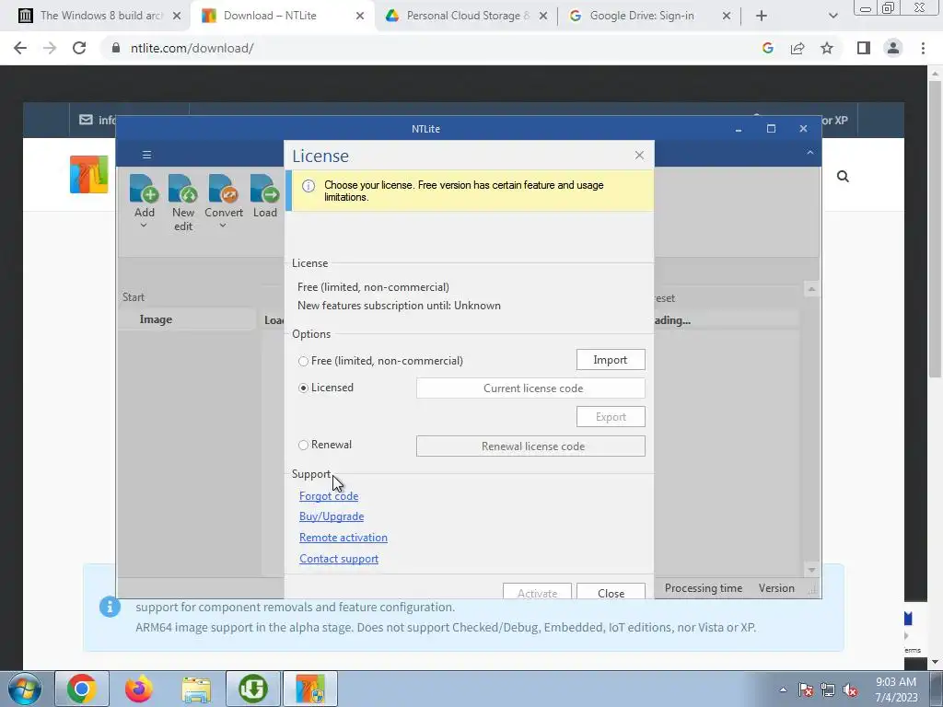Click Chrome icon in taskbar
Screen dimensions: 943x707
82,689
